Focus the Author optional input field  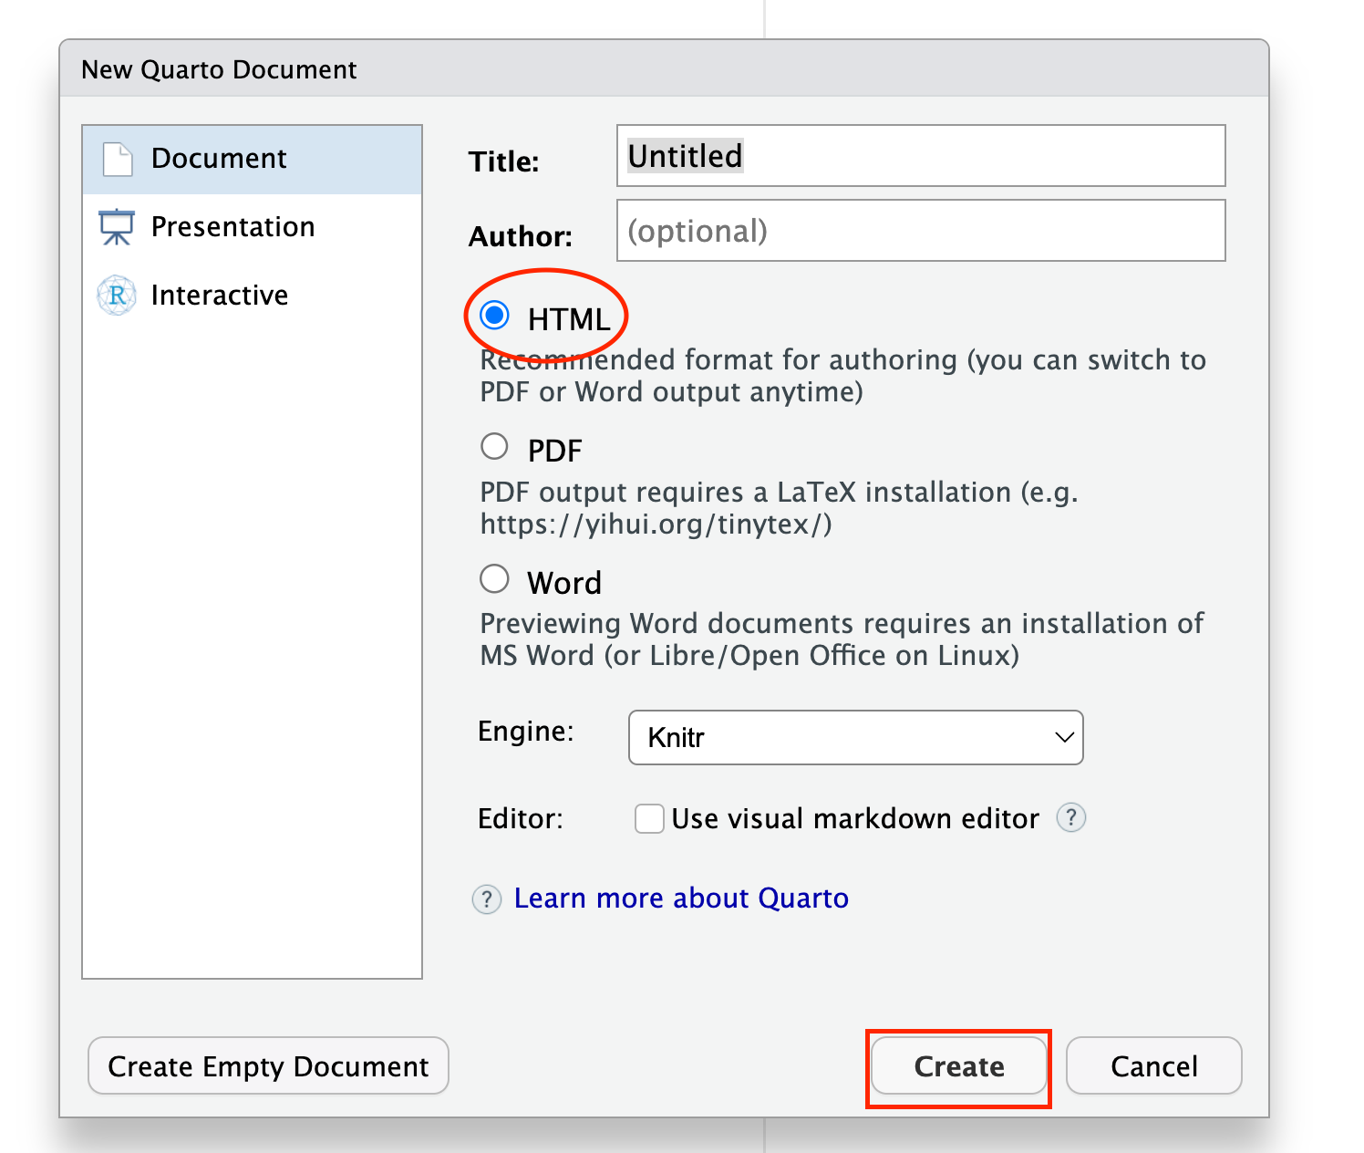click(921, 231)
